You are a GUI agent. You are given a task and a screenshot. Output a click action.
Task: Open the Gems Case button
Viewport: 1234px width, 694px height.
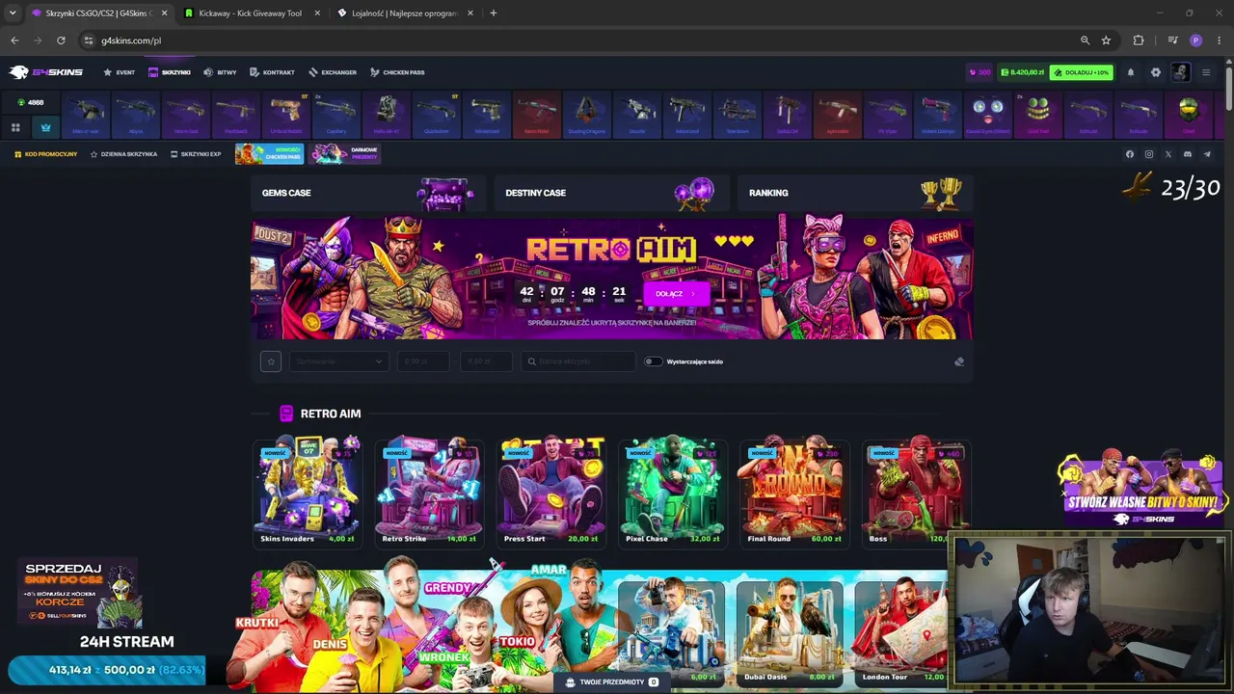[368, 193]
